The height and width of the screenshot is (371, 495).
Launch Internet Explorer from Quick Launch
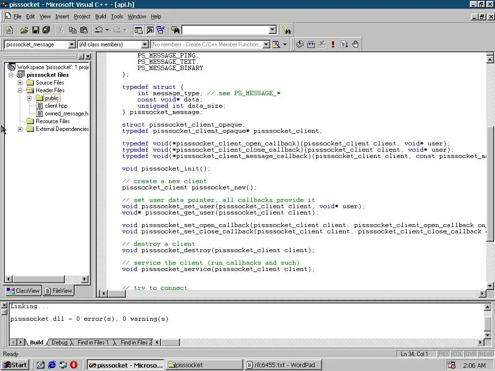click(52, 365)
